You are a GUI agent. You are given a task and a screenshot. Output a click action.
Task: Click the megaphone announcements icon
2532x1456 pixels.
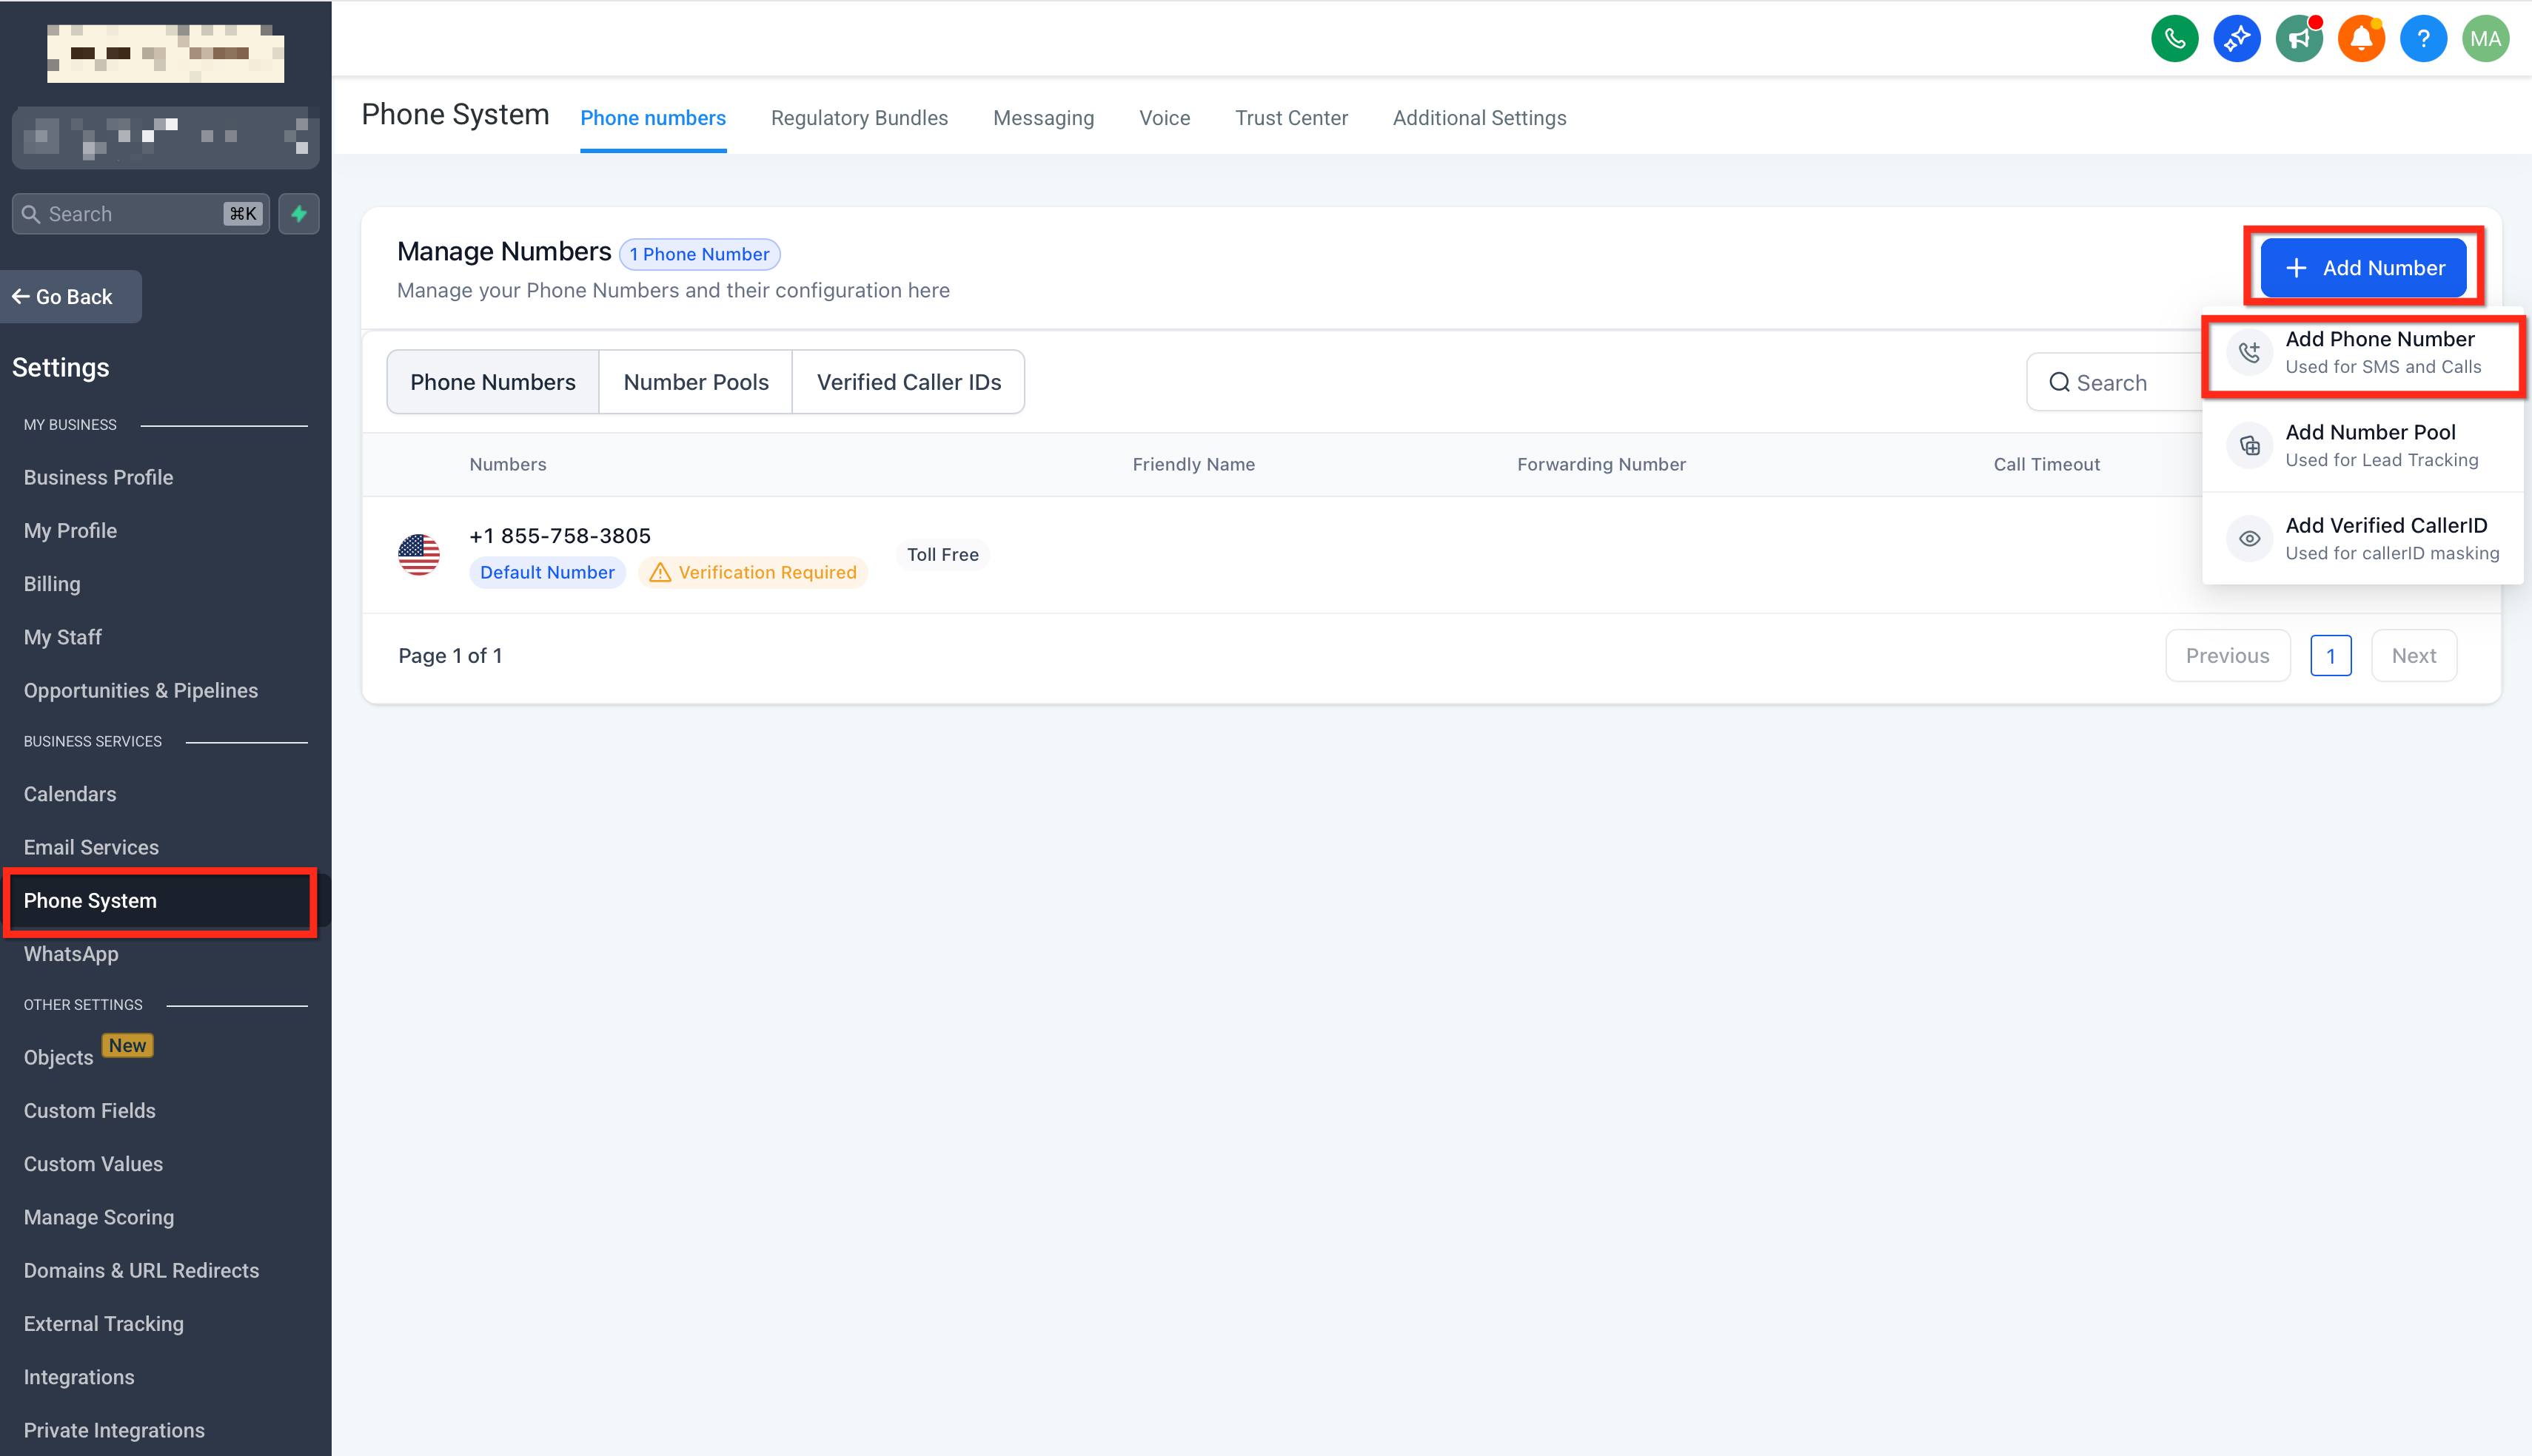coord(2299,39)
